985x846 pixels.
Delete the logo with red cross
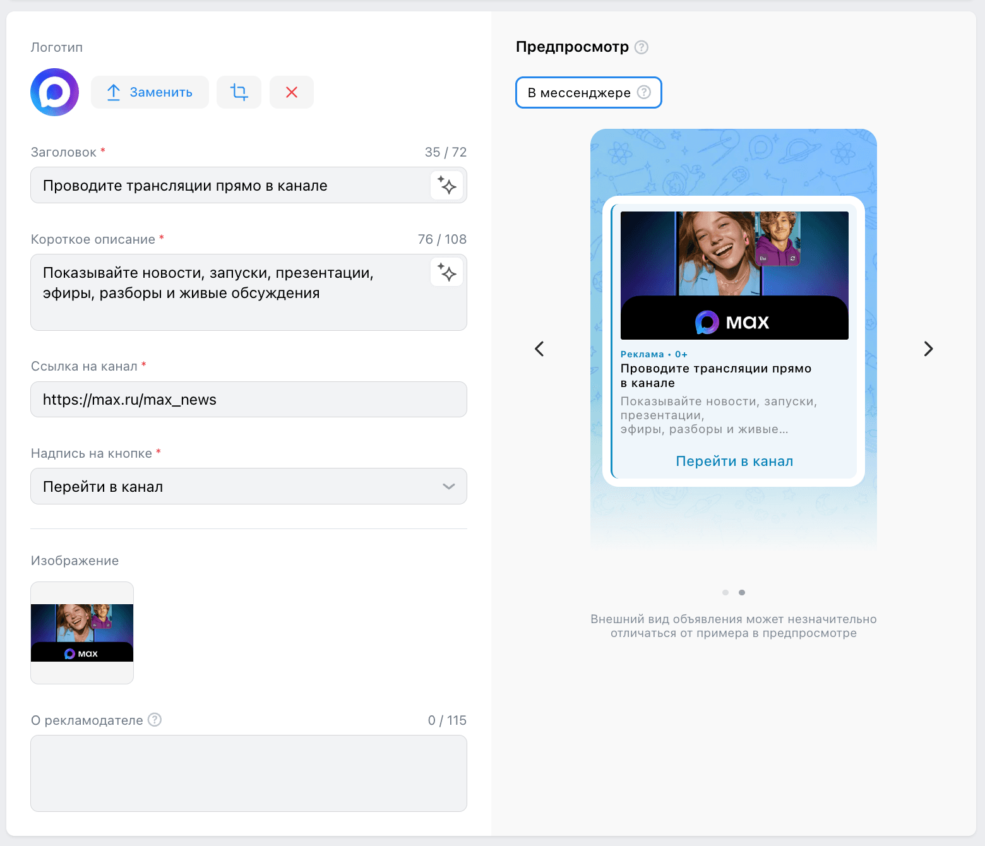point(292,92)
